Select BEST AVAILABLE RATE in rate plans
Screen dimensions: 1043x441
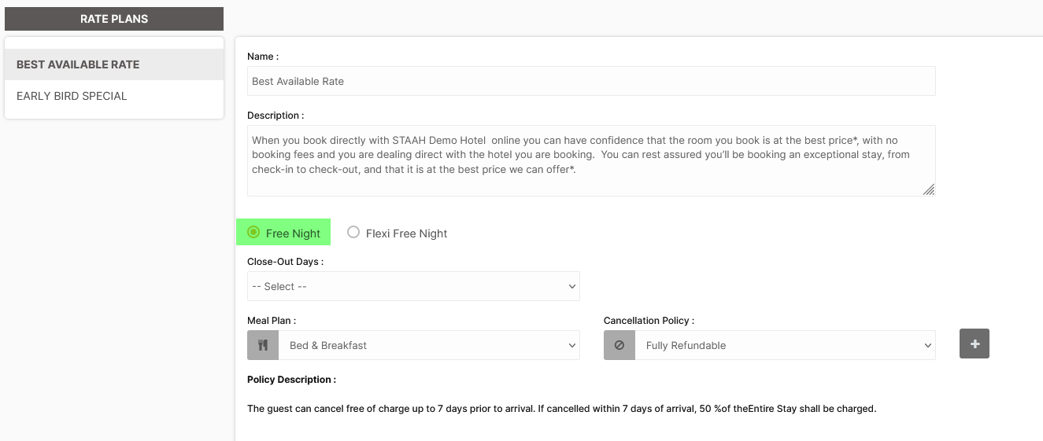pos(114,64)
